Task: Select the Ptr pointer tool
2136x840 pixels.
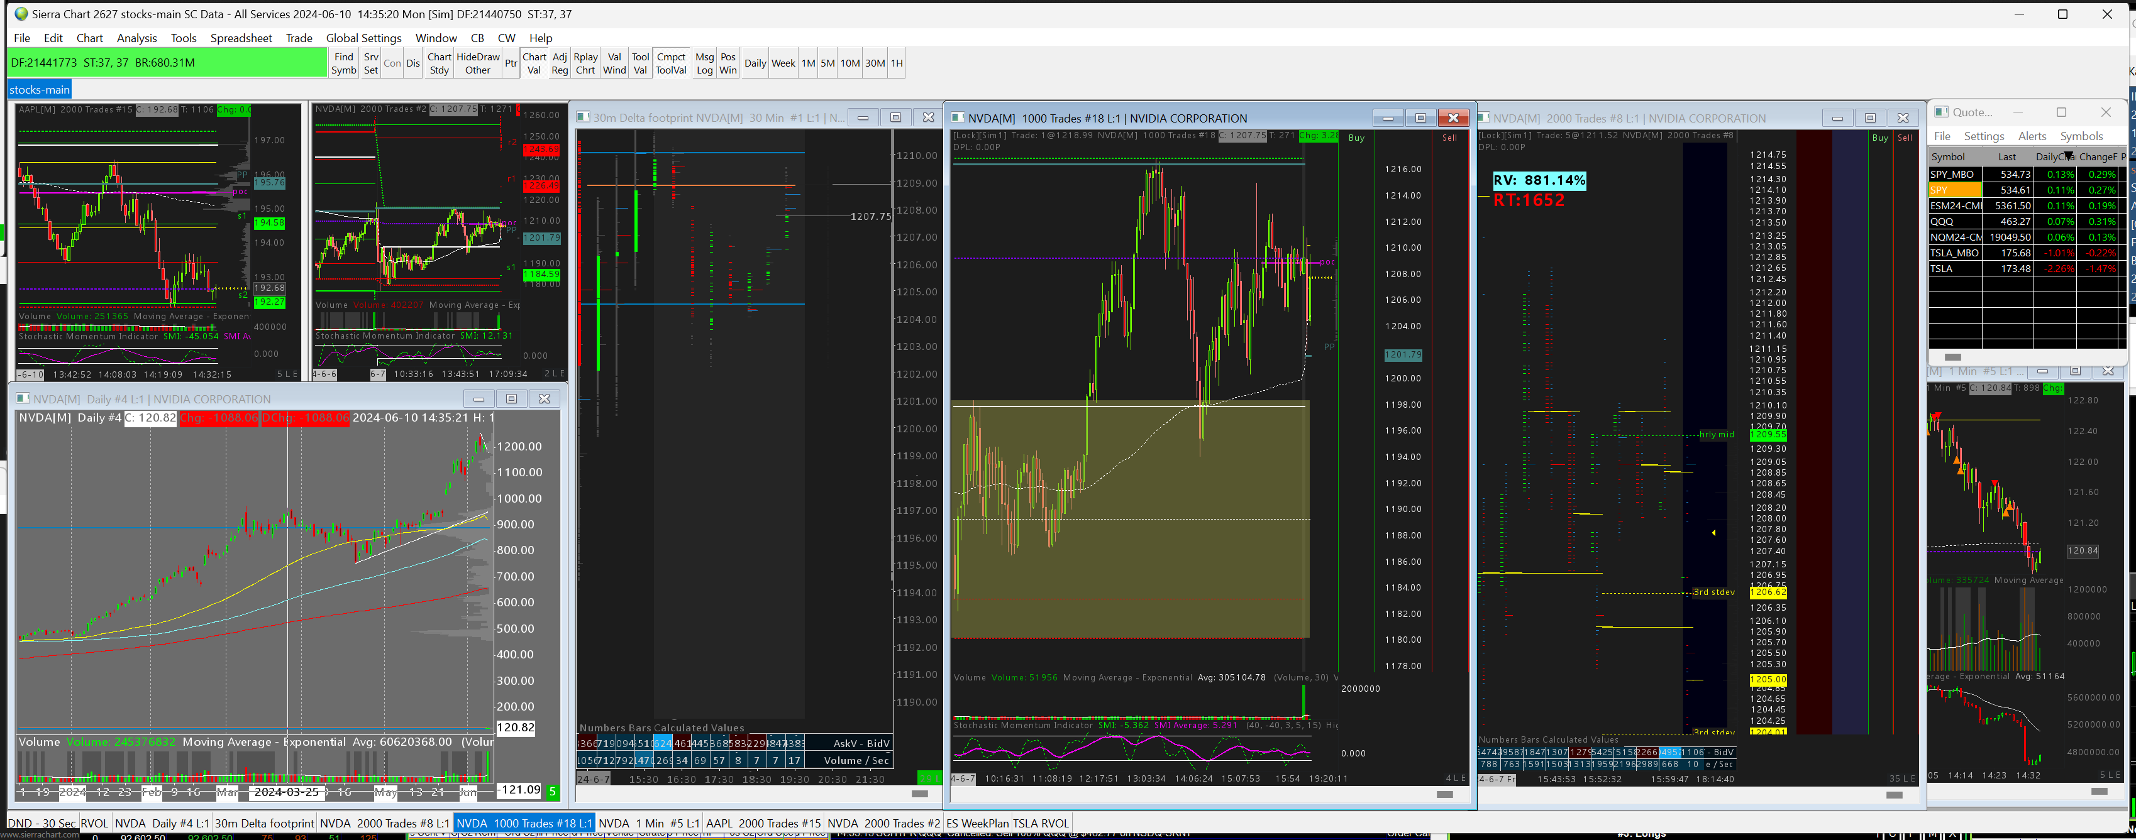Action: [x=511, y=63]
